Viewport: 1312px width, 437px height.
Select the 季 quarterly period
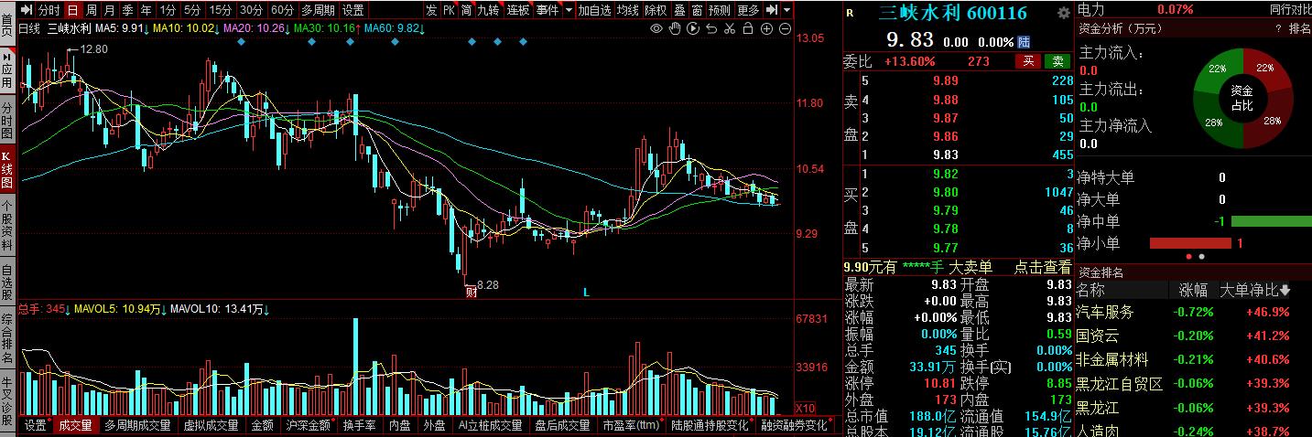128,10
